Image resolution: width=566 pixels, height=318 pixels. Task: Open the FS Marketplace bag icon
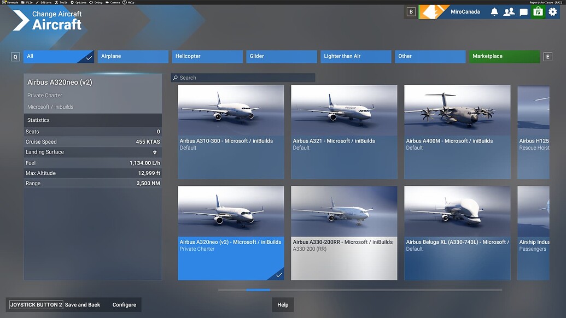[x=538, y=11]
